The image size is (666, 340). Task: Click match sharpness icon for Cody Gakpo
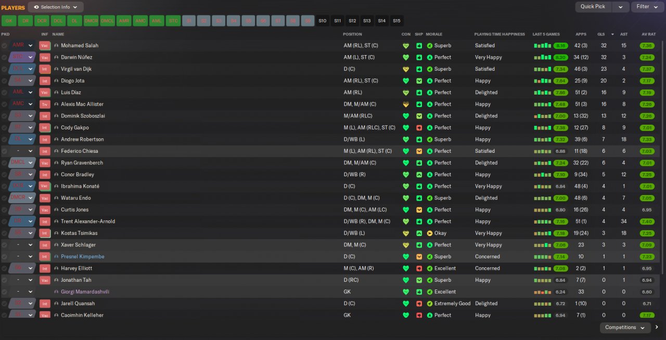[419, 128]
